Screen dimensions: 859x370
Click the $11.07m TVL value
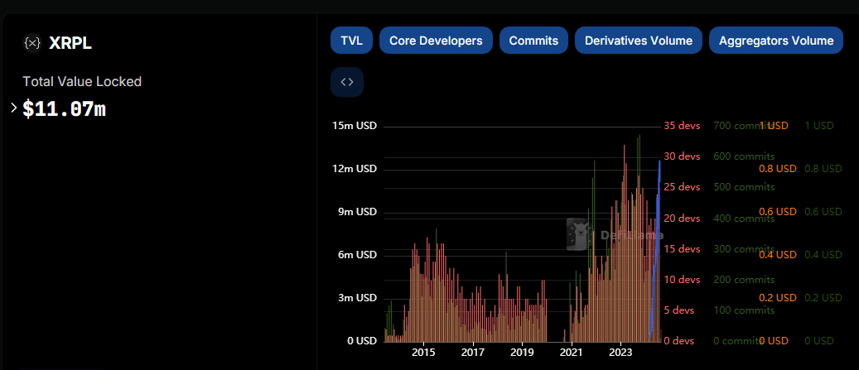pyautogui.click(x=64, y=109)
